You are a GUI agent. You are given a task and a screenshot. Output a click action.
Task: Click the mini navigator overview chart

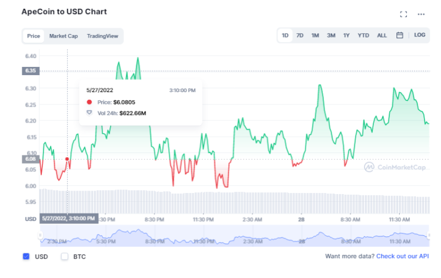point(235,236)
